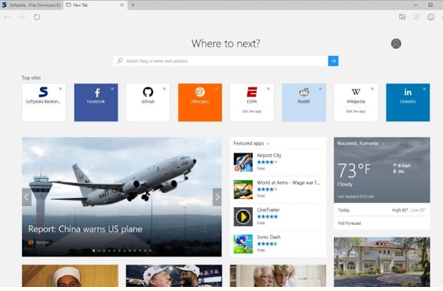Image resolution: width=443 pixels, height=291 pixels.
Task: Go back with the back arrow
Action: (7, 17)
